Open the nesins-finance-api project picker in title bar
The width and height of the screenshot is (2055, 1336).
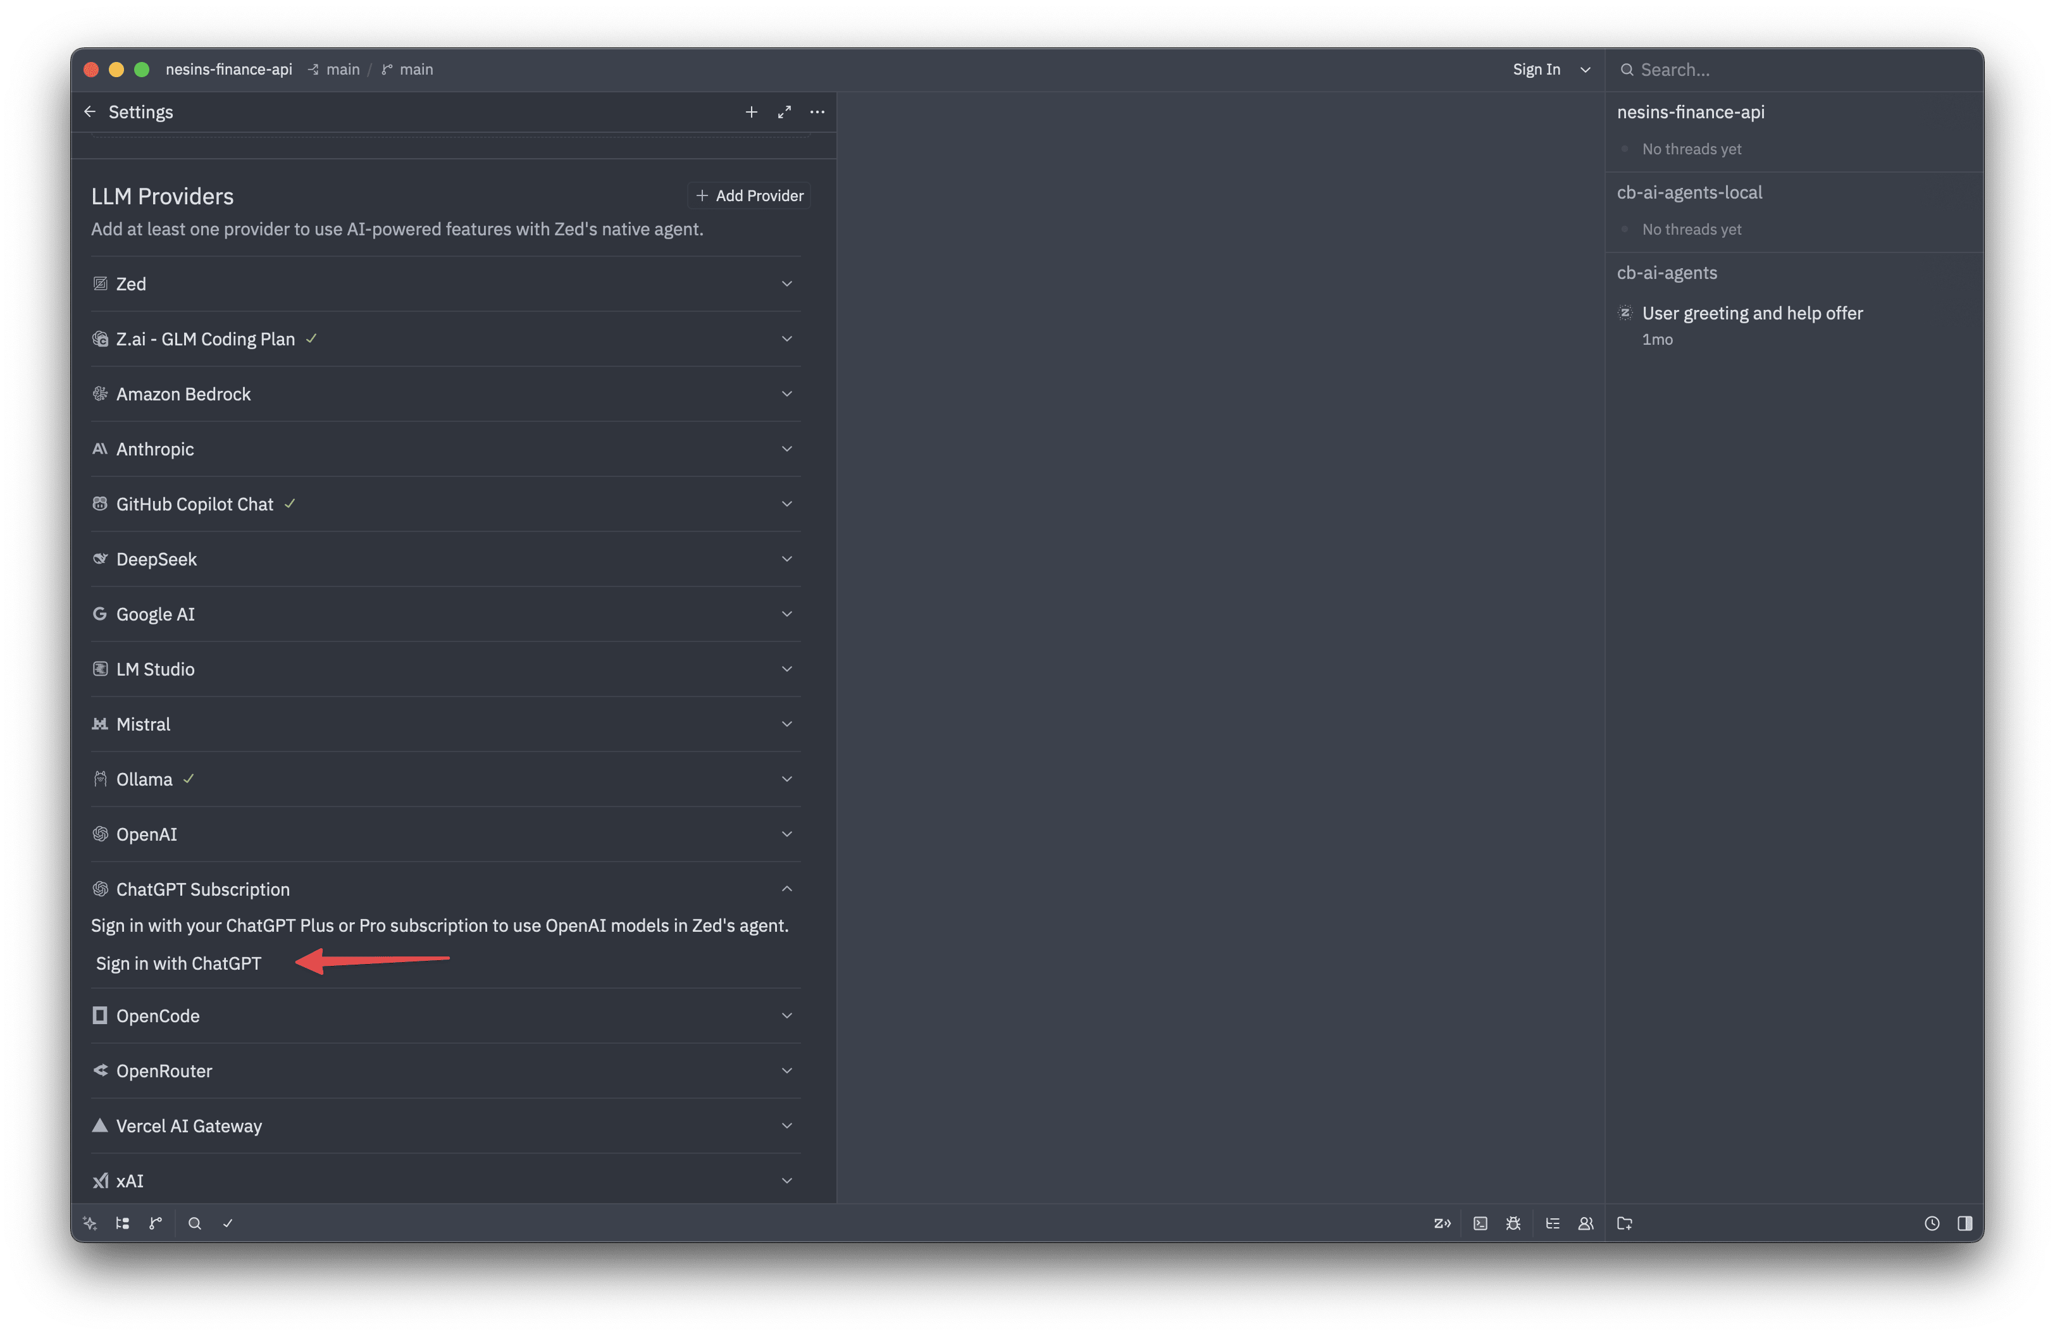pyautogui.click(x=229, y=70)
